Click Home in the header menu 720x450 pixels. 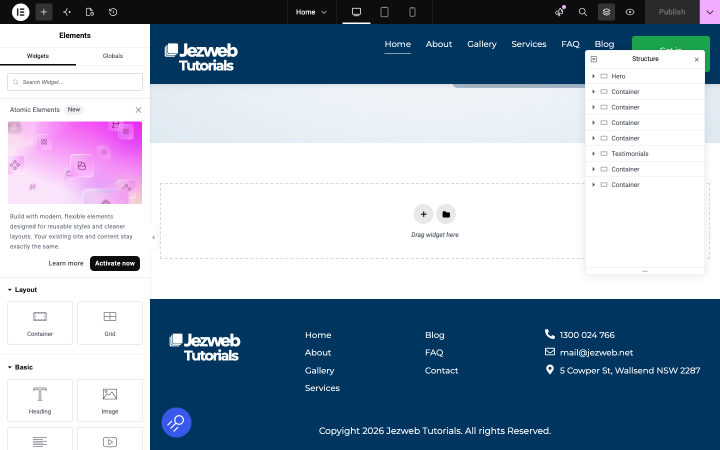tap(397, 44)
